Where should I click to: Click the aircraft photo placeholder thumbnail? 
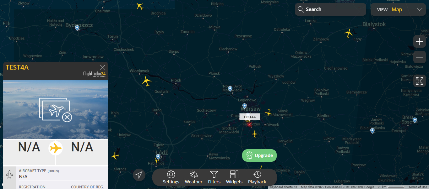56,109
